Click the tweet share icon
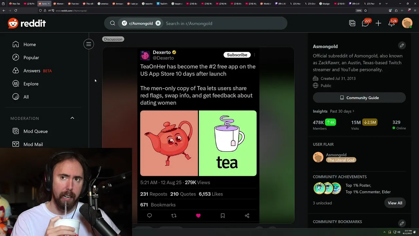The width and height of the screenshot is (419, 236). 247,215
